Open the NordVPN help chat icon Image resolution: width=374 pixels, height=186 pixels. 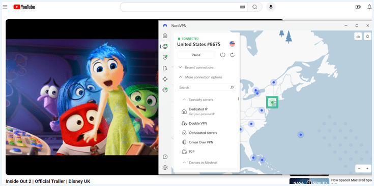(x=165, y=157)
